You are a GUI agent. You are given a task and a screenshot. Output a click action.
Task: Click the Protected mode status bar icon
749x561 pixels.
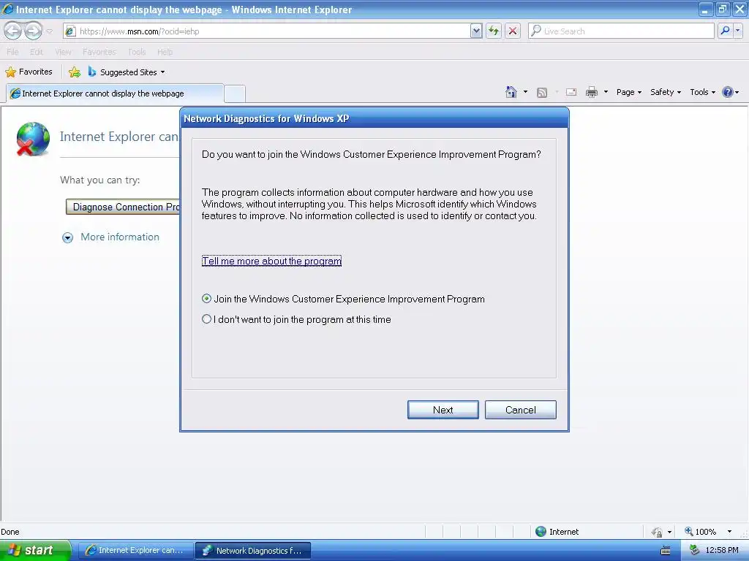tap(657, 532)
